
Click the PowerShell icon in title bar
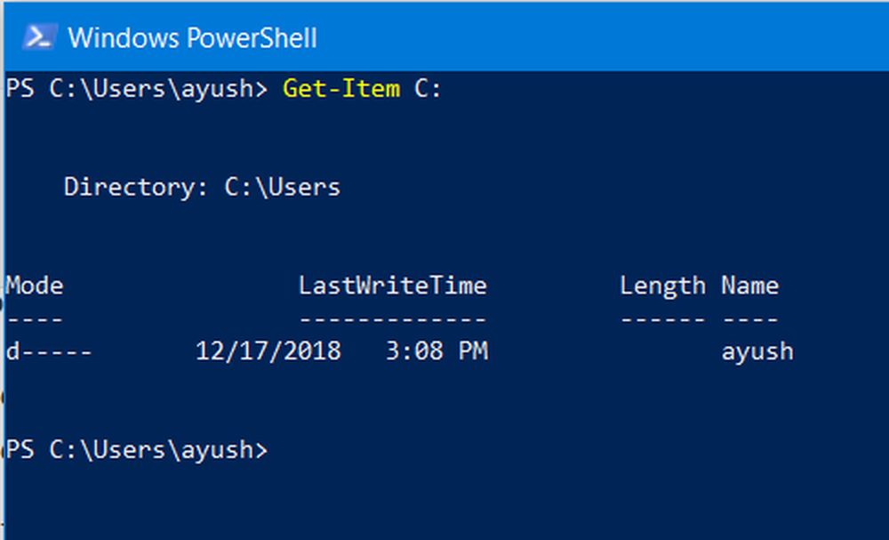[x=37, y=37]
